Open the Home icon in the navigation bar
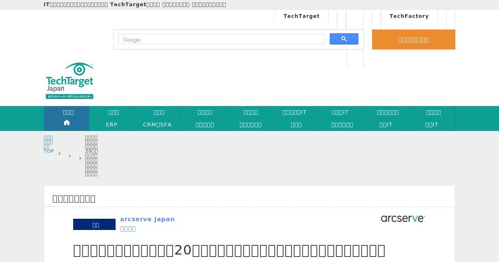 tap(67, 122)
